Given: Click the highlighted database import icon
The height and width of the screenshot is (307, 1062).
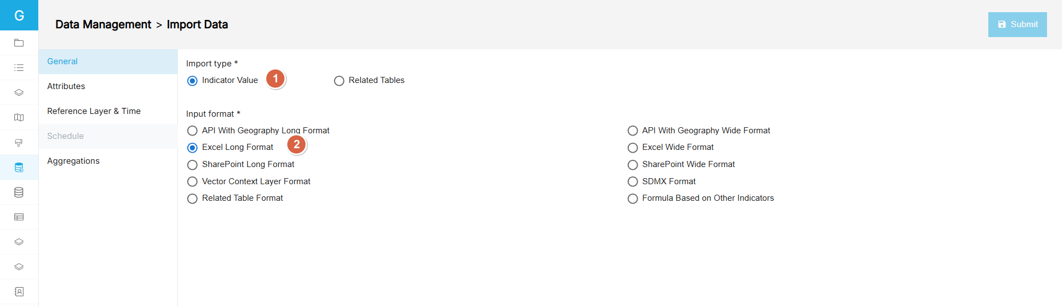Looking at the screenshot, I should (19, 168).
